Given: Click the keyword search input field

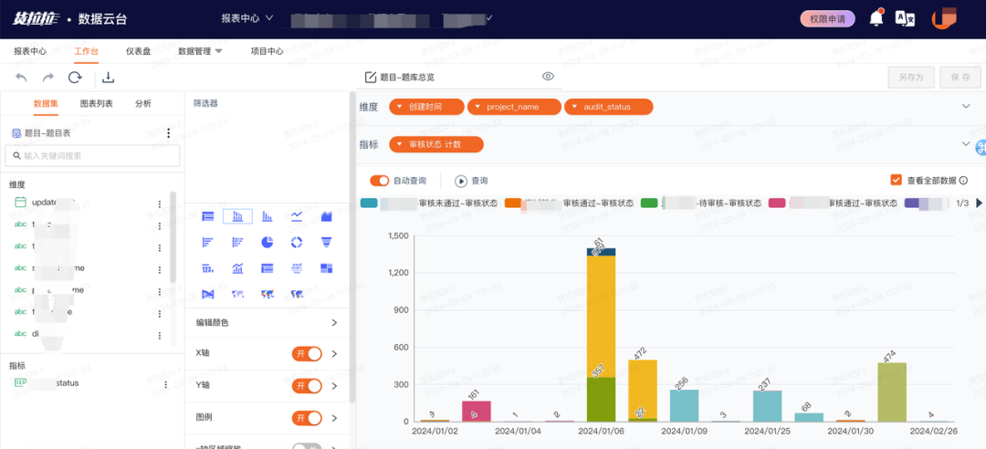Looking at the screenshot, I should click(x=92, y=155).
